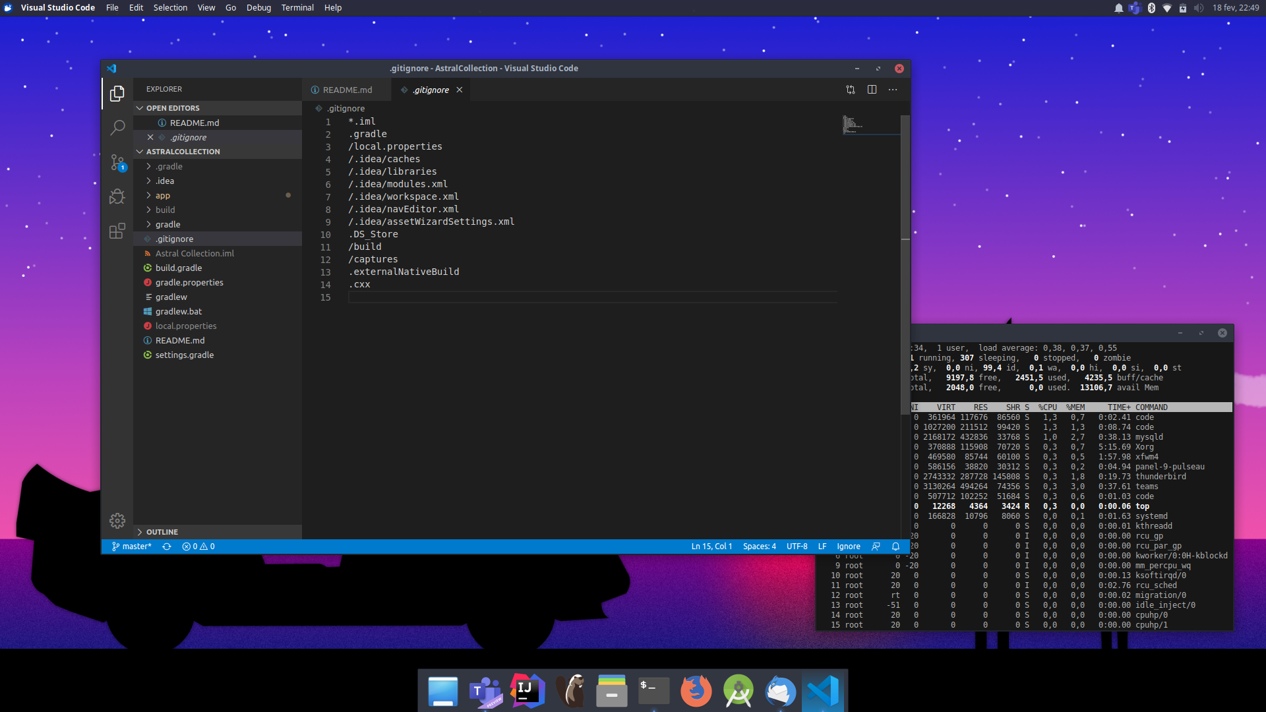Click the .gitignore breadcrumb above the editor
The image size is (1266, 712).
340,109
